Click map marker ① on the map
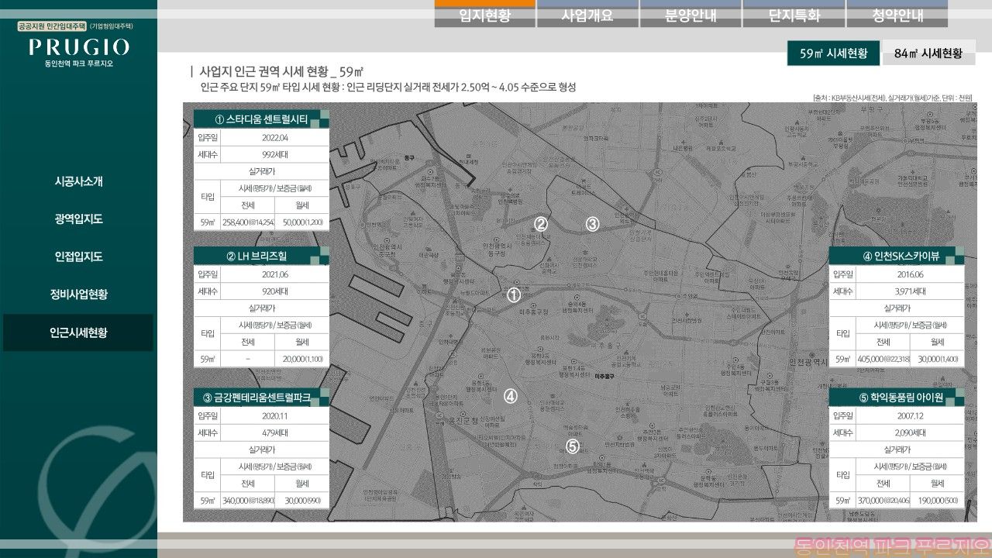Image resolution: width=992 pixels, height=558 pixels. [513, 295]
